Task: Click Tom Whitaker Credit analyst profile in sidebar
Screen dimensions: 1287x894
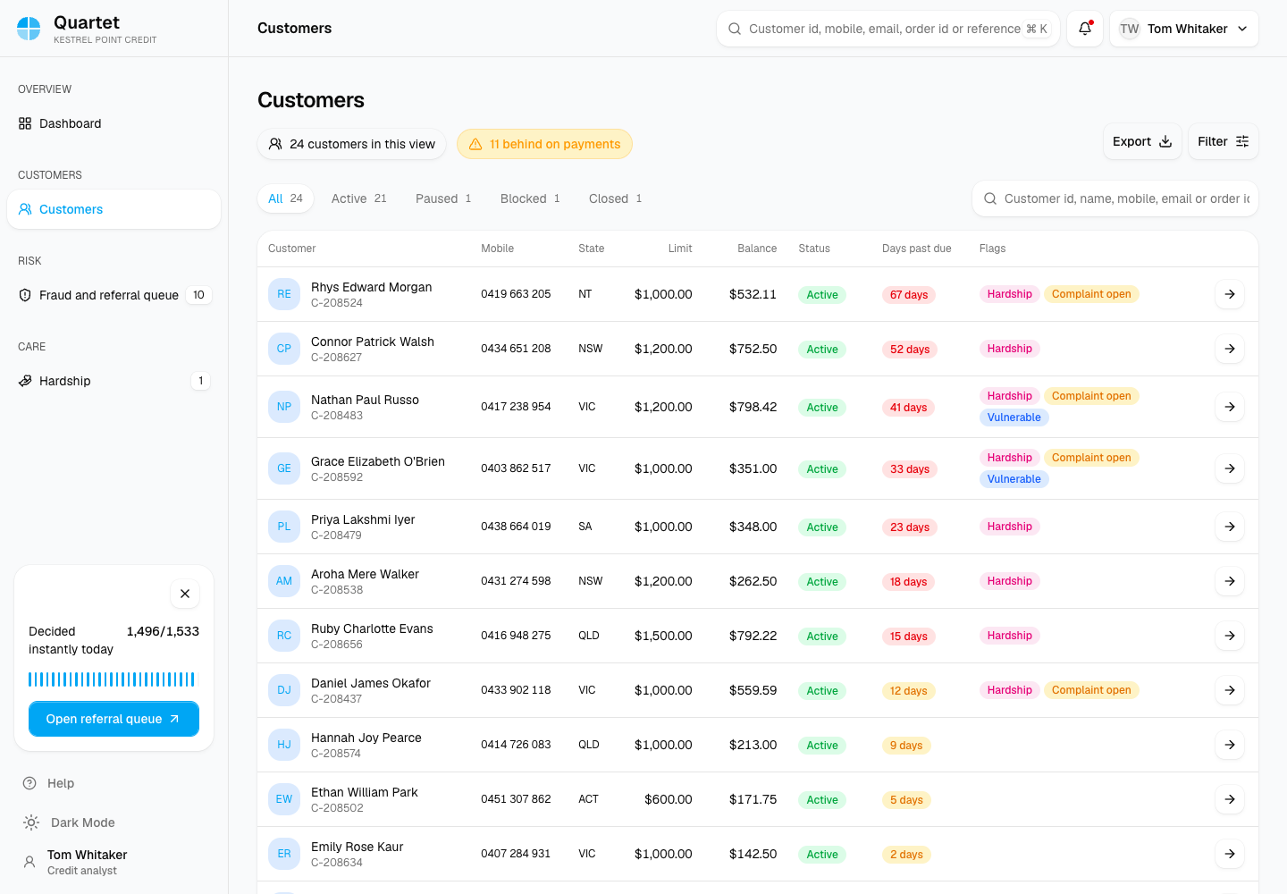Action: click(x=114, y=862)
